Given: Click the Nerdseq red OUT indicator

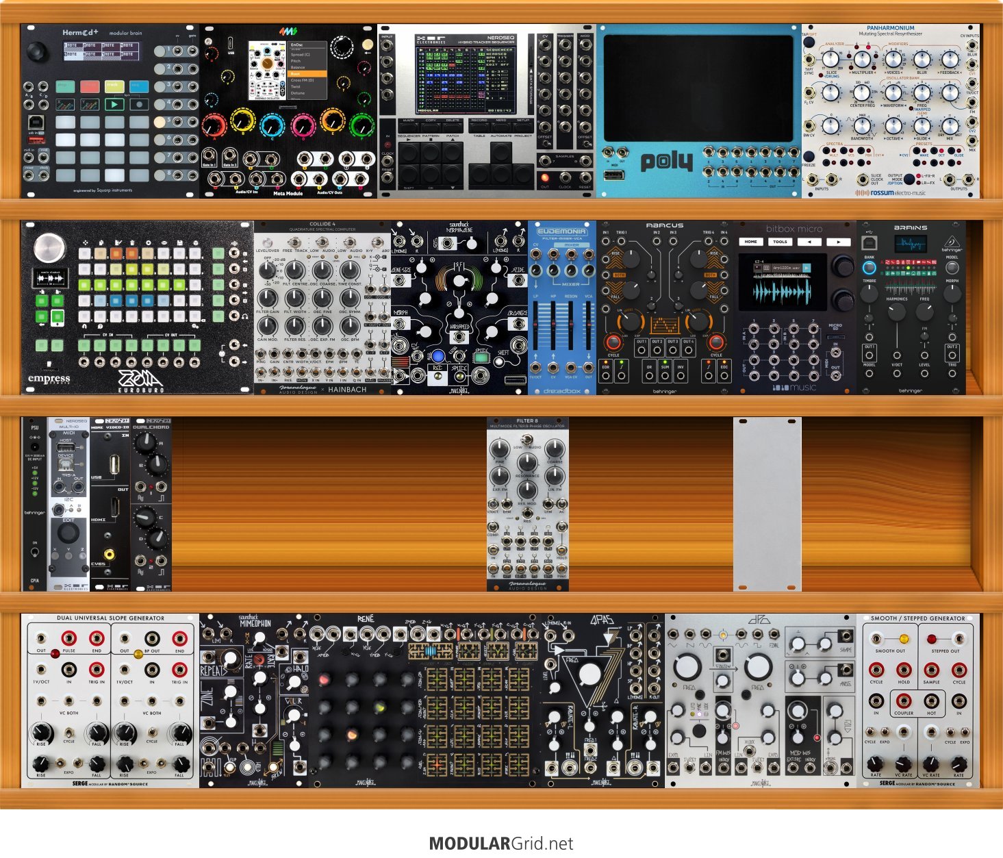Looking at the screenshot, I should [x=545, y=178].
